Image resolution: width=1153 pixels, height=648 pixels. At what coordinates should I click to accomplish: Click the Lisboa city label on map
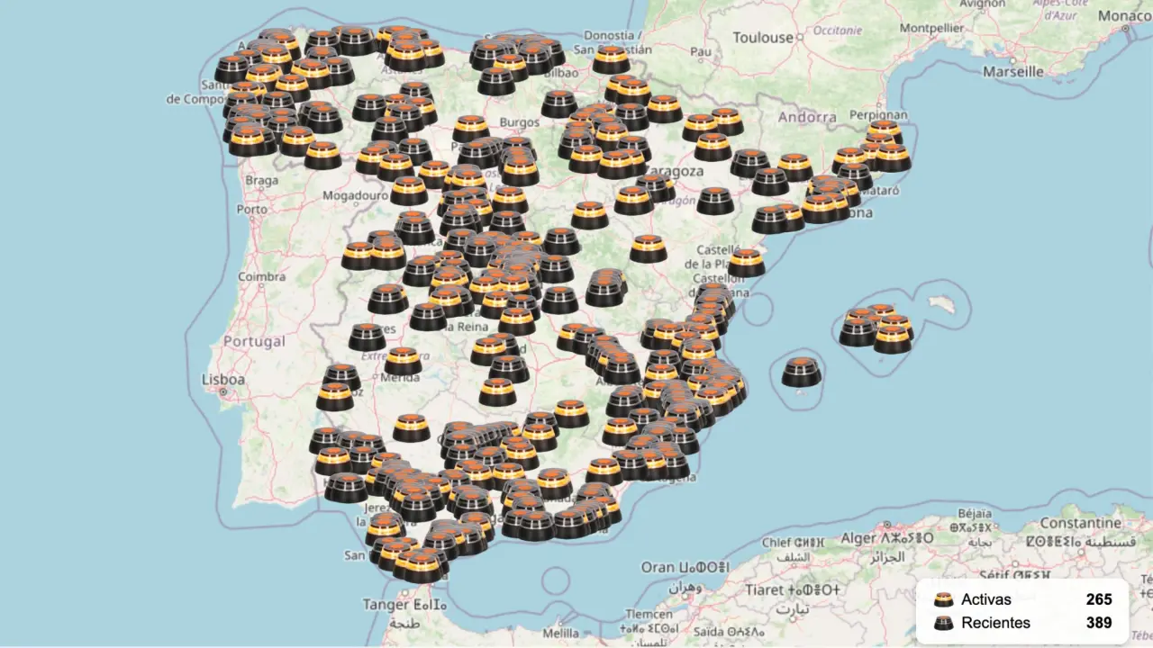click(x=223, y=379)
